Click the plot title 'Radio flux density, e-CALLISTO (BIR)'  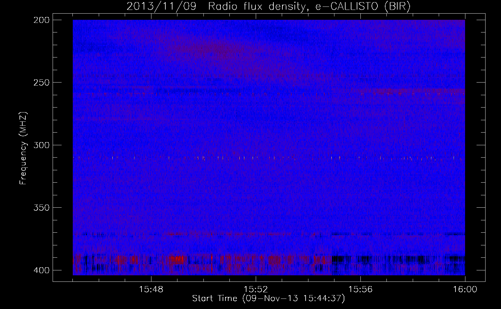coord(309,6)
